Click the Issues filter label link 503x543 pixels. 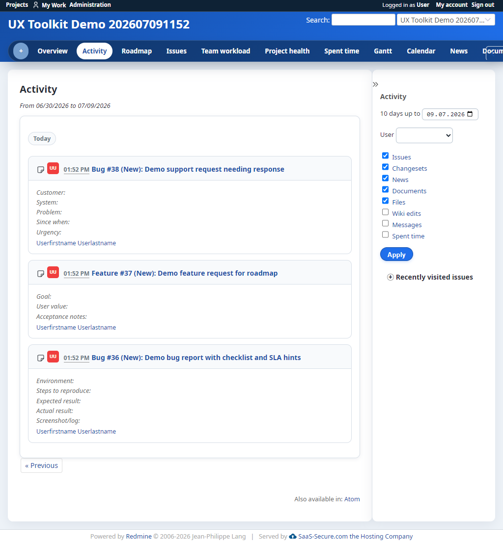(401, 157)
